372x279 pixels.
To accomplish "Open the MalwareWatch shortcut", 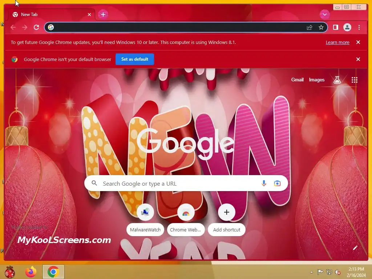I will 145,219.
